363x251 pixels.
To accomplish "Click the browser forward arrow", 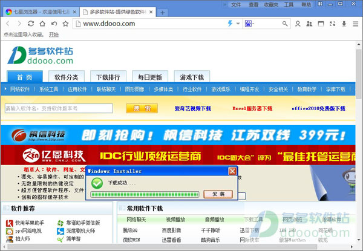I will [x=19, y=24].
